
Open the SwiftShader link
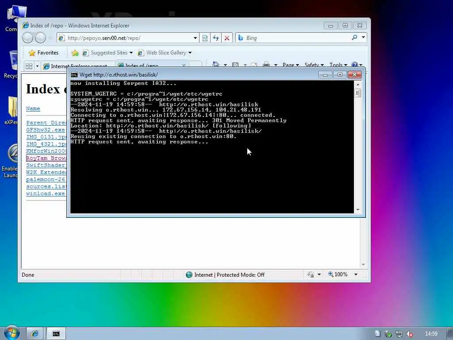pyautogui.click(x=46, y=165)
